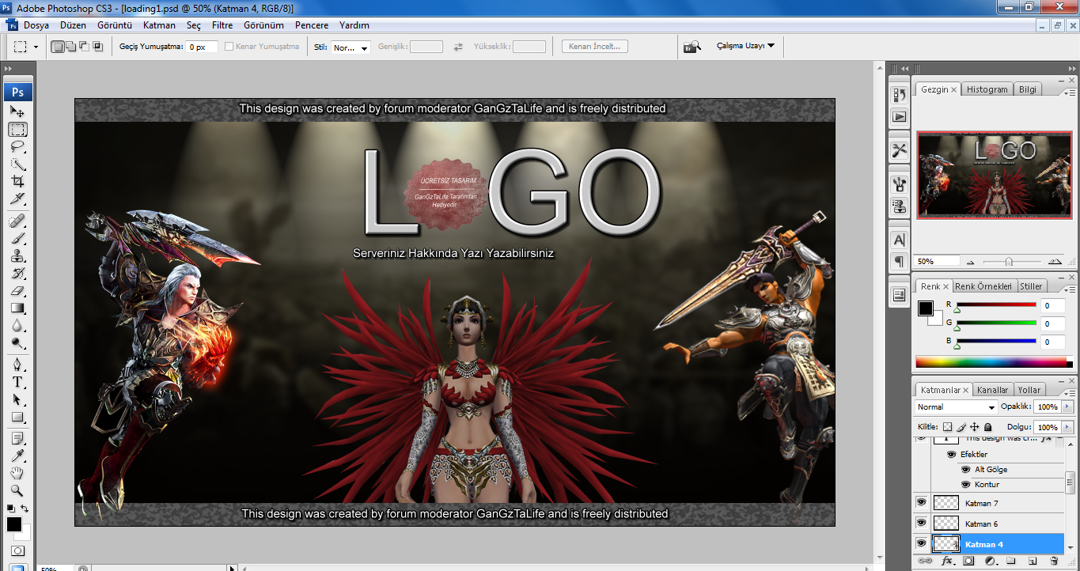Click the navigator zoom slider

(1009, 261)
